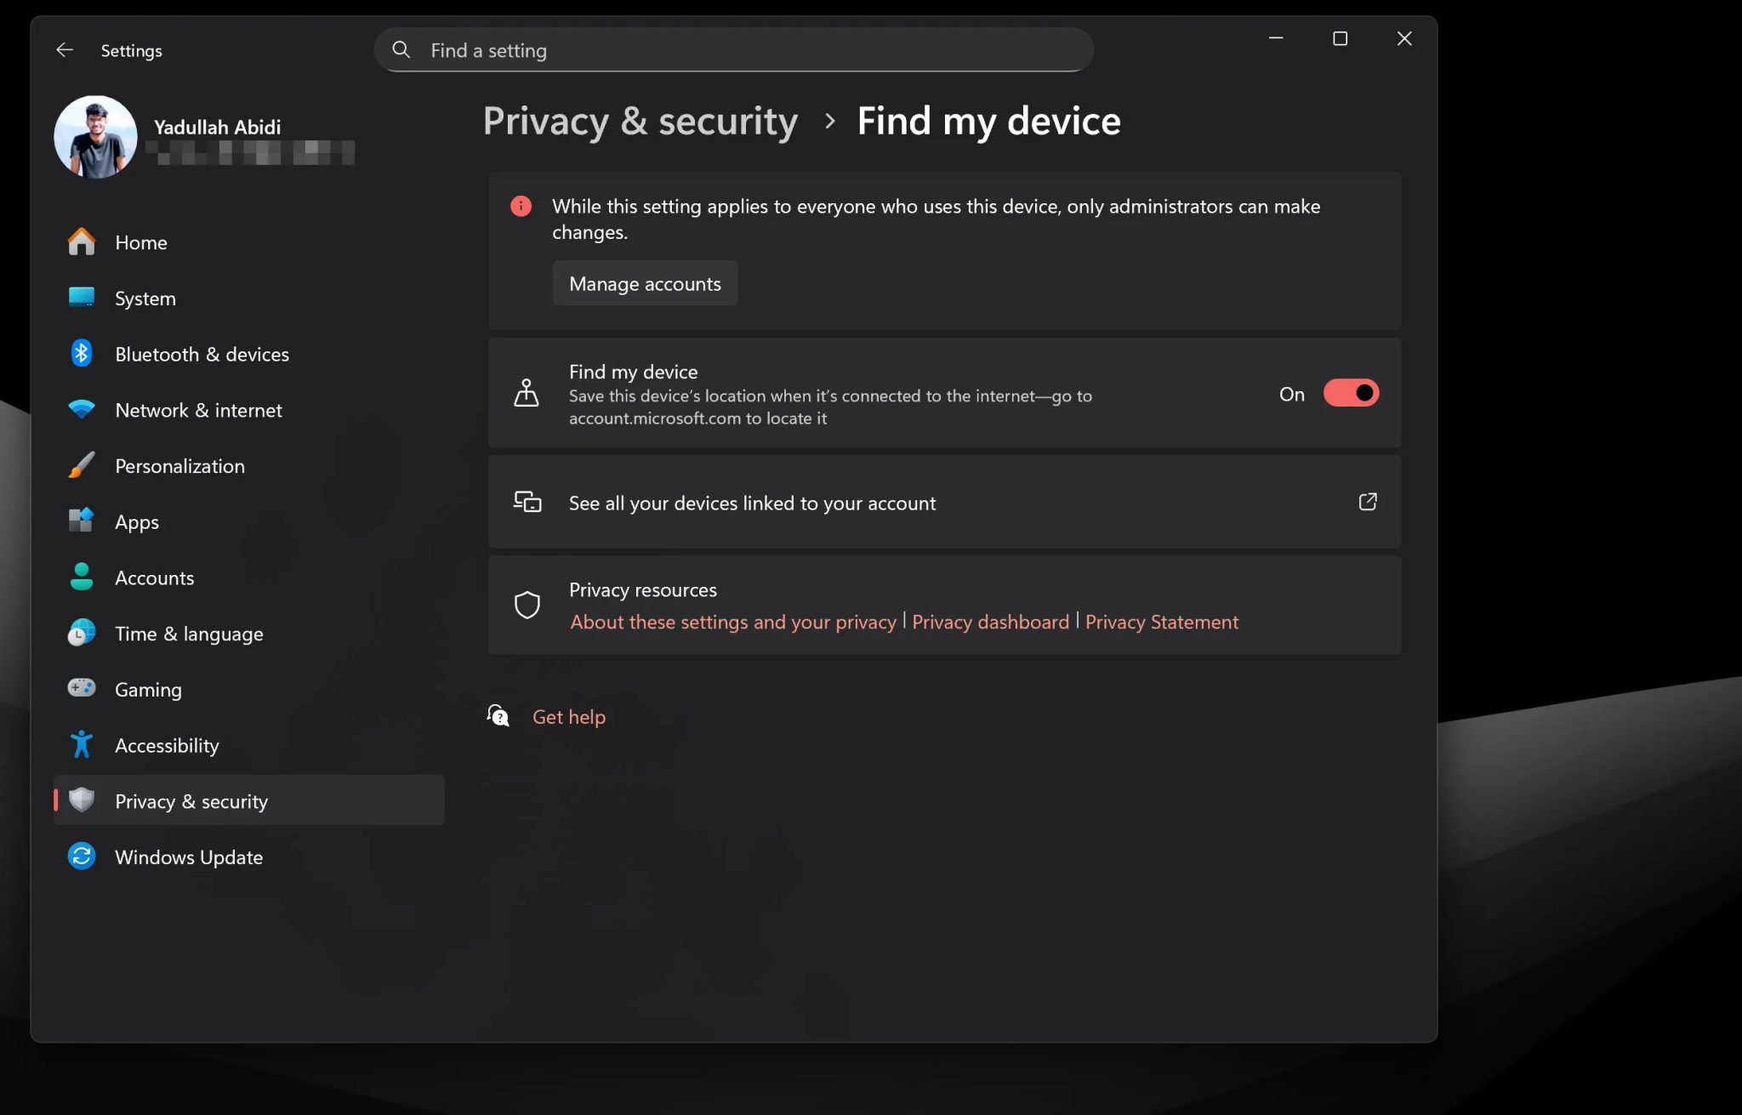
Task: Click the Personalization brush icon
Action: 81,465
